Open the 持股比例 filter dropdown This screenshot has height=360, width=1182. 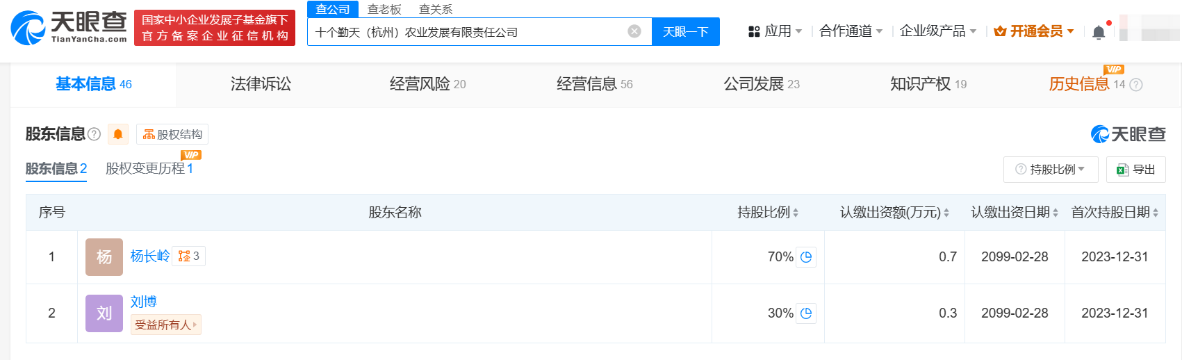coord(1050,170)
